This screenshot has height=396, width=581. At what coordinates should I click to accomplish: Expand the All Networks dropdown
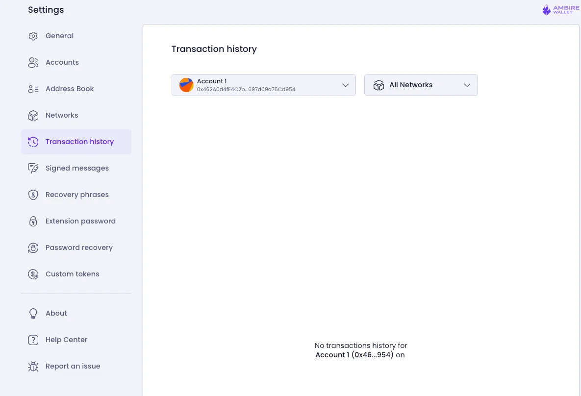(x=421, y=85)
